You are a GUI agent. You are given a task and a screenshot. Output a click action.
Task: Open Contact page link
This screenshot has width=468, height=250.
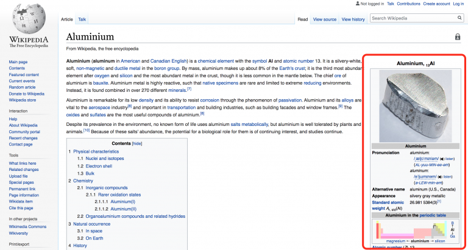21,145
